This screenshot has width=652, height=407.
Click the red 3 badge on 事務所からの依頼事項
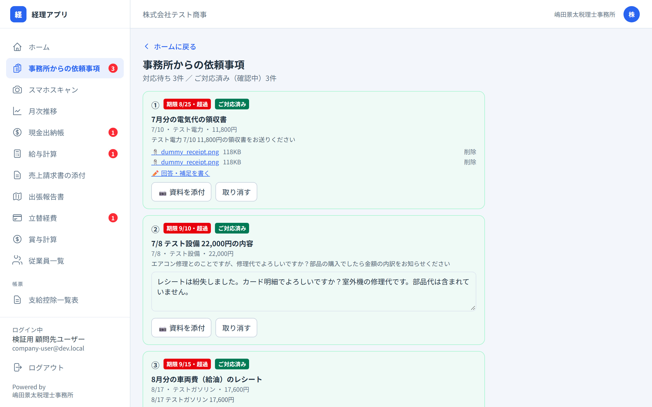coord(113,68)
